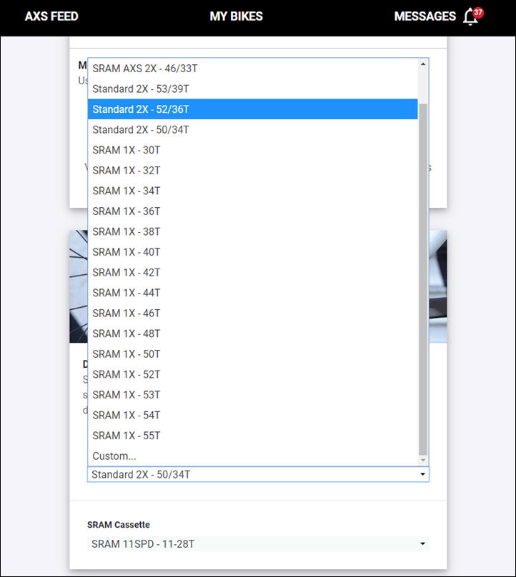Select Standard 2X - 50/34T list option
This screenshot has height=577, width=516.
pyautogui.click(x=253, y=130)
